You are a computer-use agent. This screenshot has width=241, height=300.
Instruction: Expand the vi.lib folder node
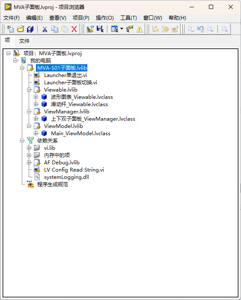[x=29, y=148]
